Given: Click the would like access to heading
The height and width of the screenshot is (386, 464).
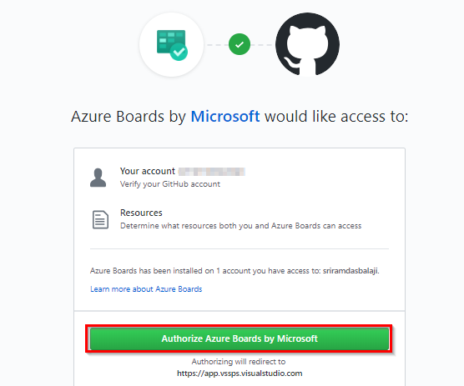Looking at the screenshot, I should pos(336,117).
